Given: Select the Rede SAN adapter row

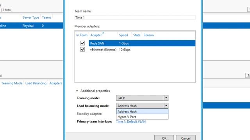Looking at the screenshot, I should 142,43.
